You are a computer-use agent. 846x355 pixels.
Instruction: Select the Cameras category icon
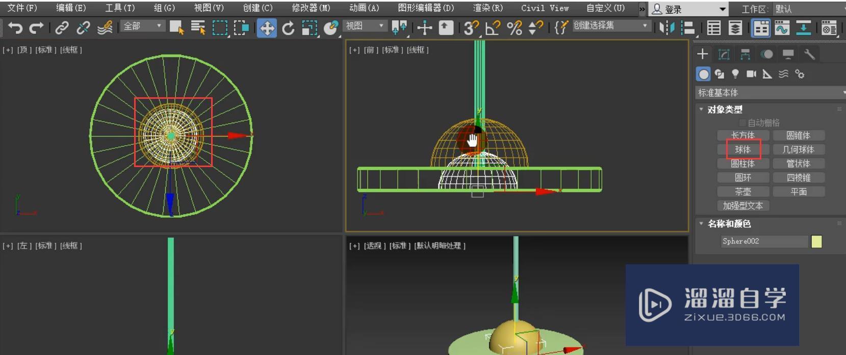[751, 74]
